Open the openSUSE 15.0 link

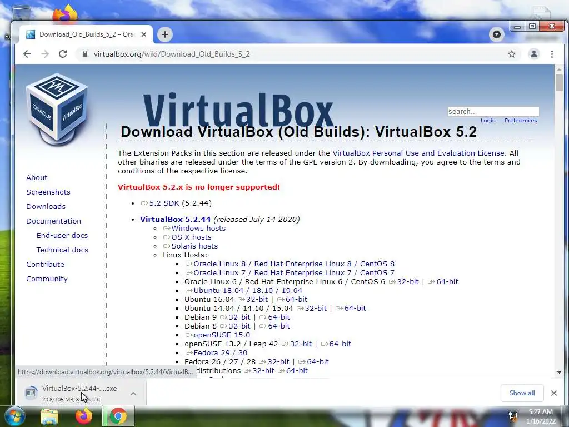click(218, 335)
